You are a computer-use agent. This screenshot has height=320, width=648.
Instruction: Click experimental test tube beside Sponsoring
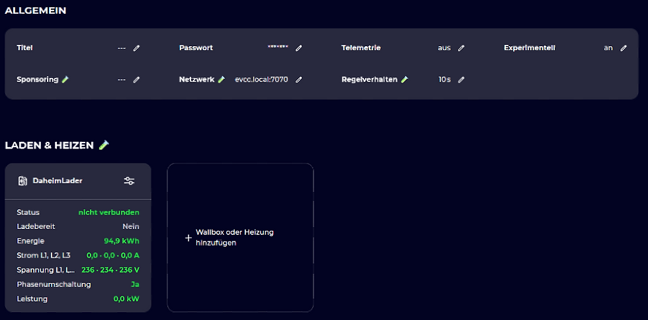click(65, 79)
